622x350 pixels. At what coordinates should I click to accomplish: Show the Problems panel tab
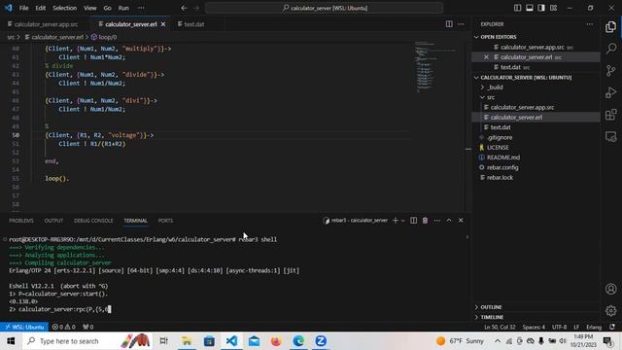tap(21, 221)
